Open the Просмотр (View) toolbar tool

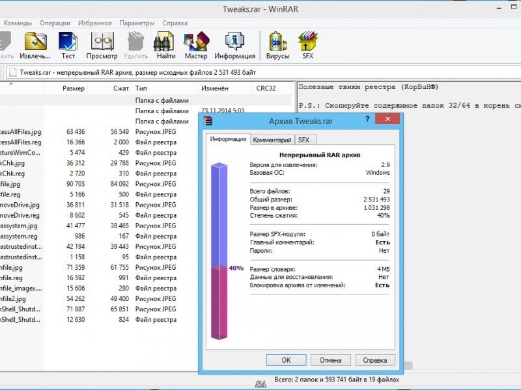coord(102,45)
